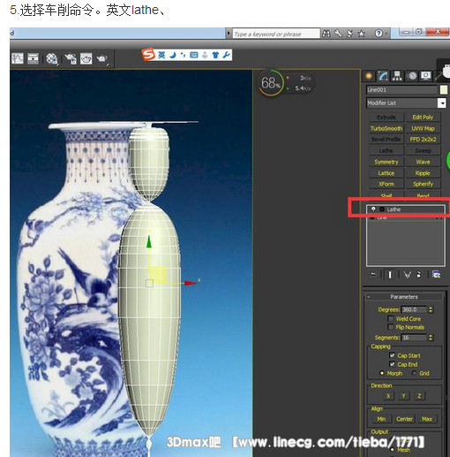Open the Curve Editor toolbar icon
The height and width of the screenshot is (457, 450).
pyautogui.click(x=17, y=58)
